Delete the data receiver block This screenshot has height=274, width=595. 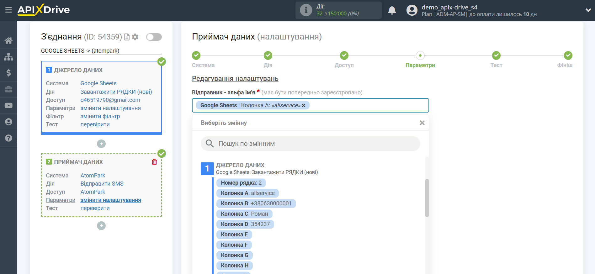point(154,162)
